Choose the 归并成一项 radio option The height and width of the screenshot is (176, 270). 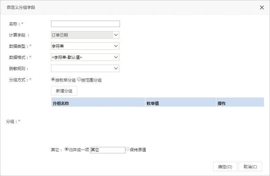pyautogui.click(x=67, y=149)
